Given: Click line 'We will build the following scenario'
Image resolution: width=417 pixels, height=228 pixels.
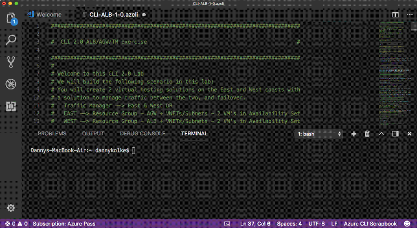Looking at the screenshot, I should (132, 81).
